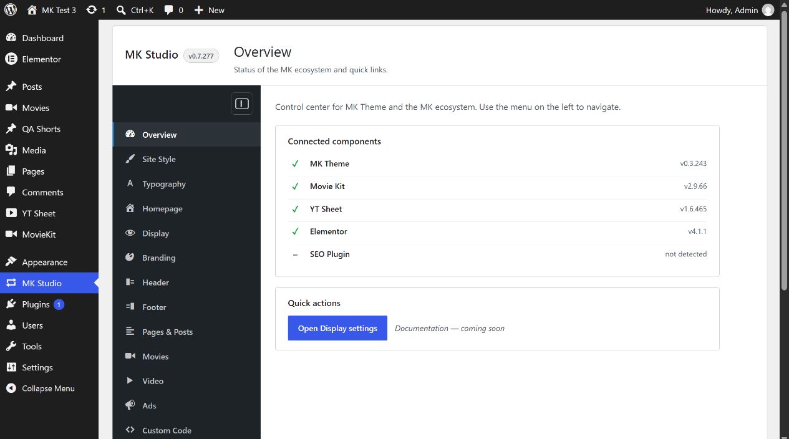This screenshot has height=439, width=789.
Task: Click the Appearance paintbrush icon
Action: (x=11, y=262)
